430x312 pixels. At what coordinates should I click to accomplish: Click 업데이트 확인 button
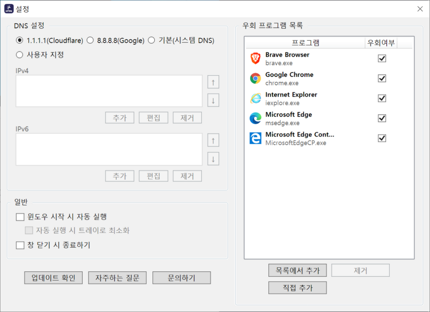(x=53, y=278)
